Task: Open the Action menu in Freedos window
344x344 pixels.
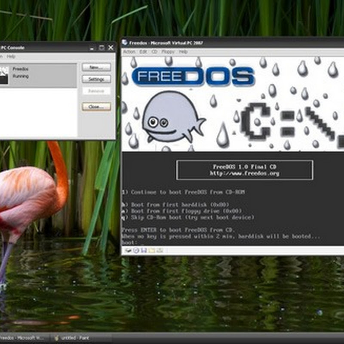Action: (x=129, y=52)
